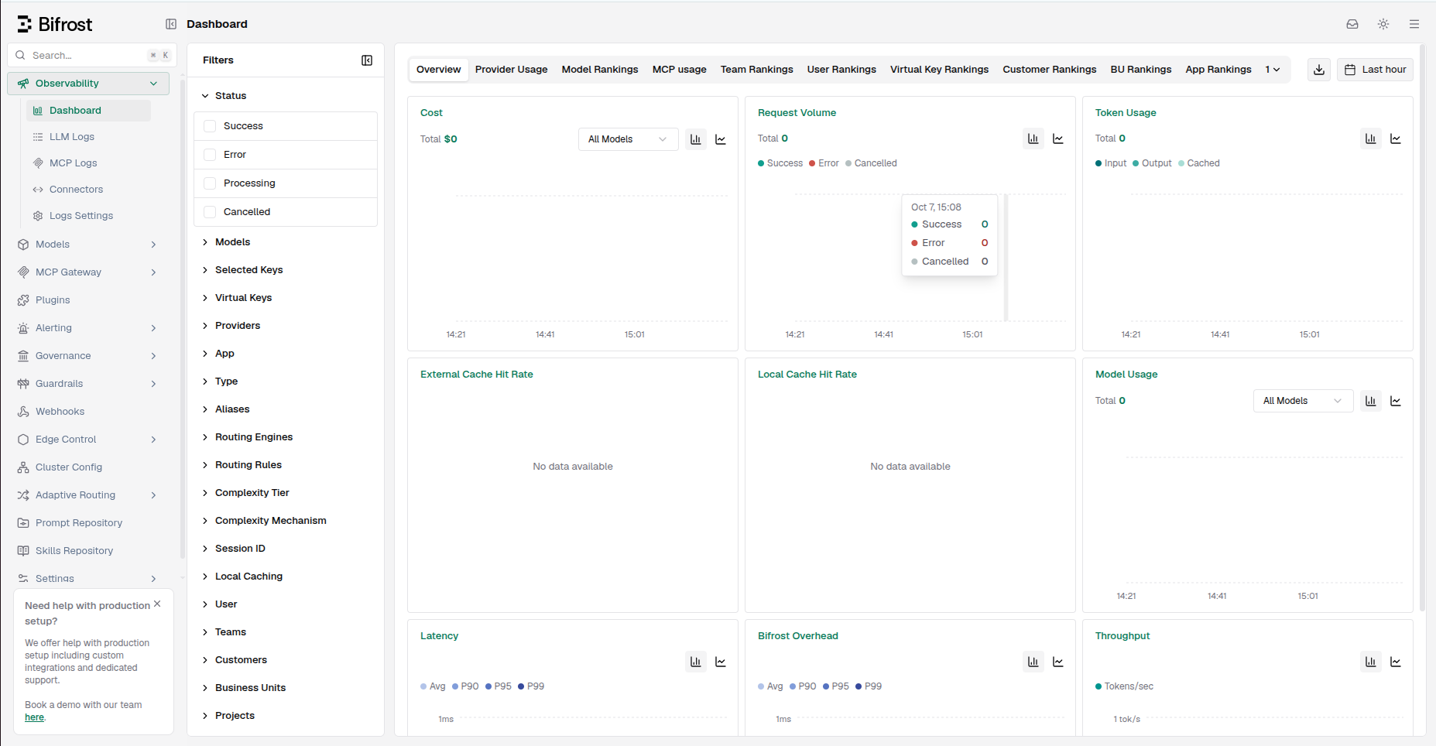The image size is (1436, 746).
Task: Switch Cost chart to bar view
Action: click(x=696, y=139)
